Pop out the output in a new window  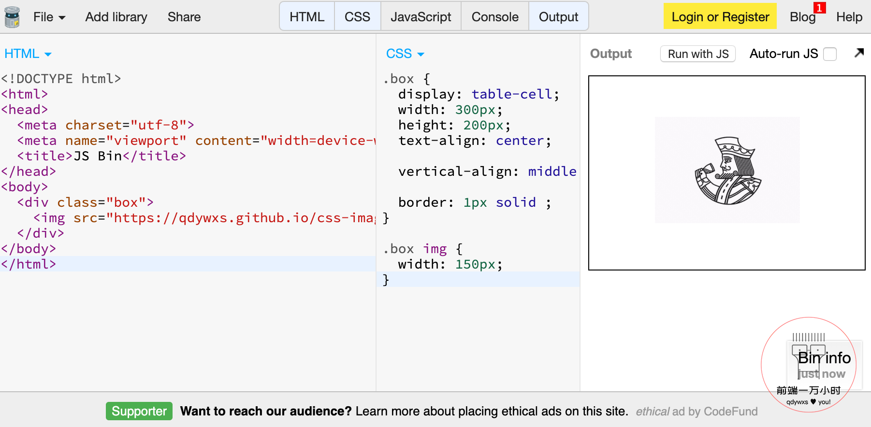859,53
